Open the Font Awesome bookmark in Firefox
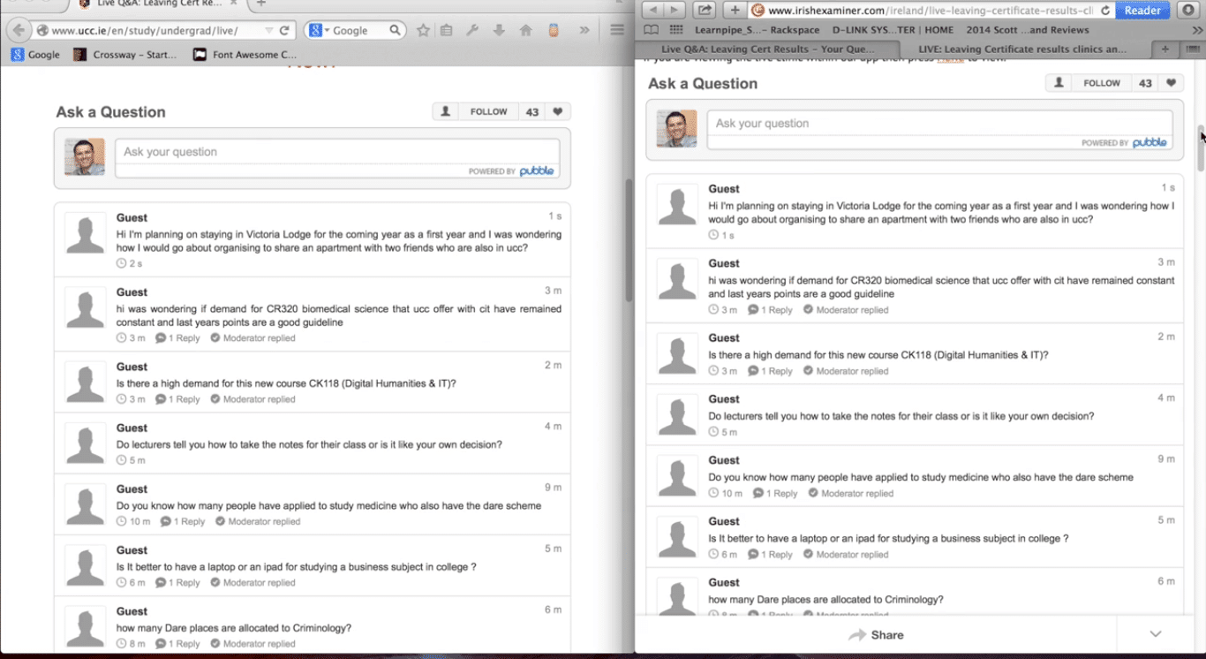 245,55
